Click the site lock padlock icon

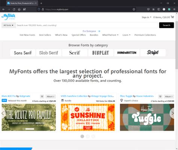click(x=43, y=9)
